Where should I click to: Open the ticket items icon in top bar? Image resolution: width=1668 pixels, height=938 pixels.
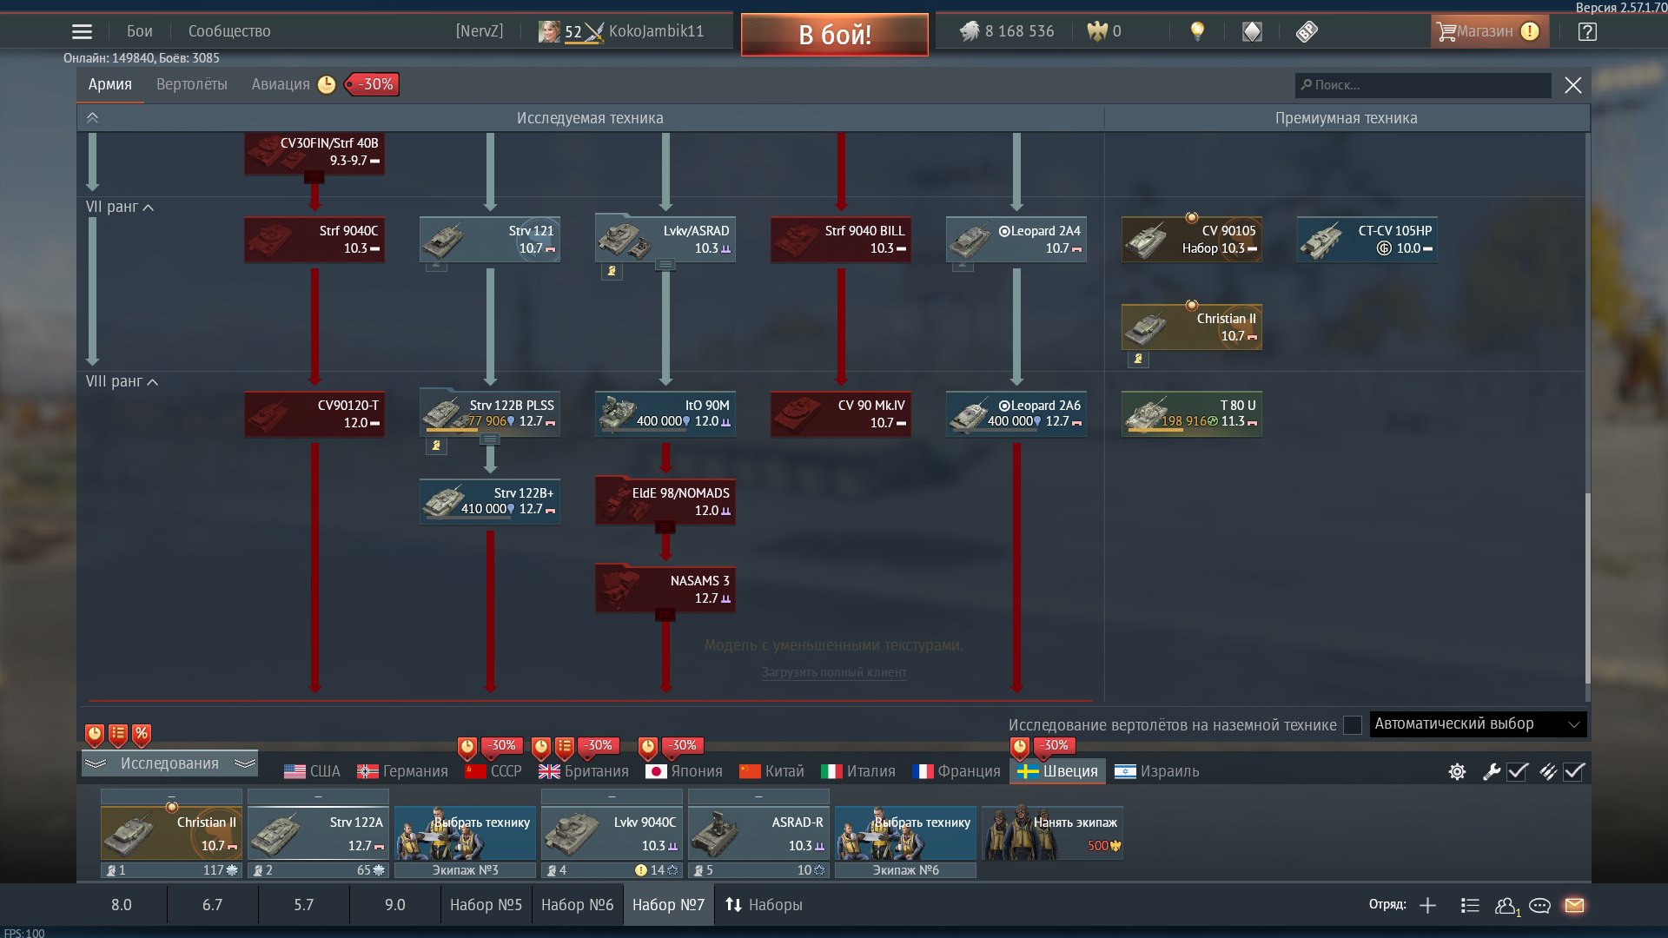1307,31
